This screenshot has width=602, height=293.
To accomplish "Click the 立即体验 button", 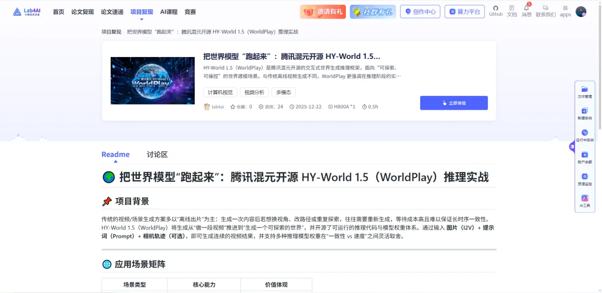I will (454, 103).
